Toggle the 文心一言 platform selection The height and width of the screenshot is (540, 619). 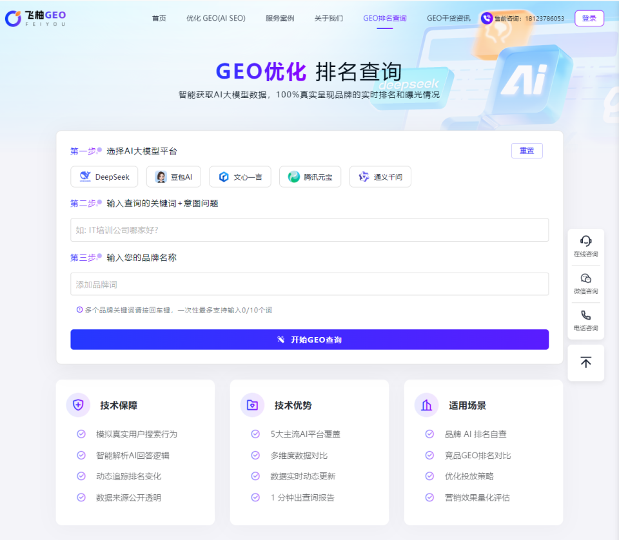coord(240,177)
